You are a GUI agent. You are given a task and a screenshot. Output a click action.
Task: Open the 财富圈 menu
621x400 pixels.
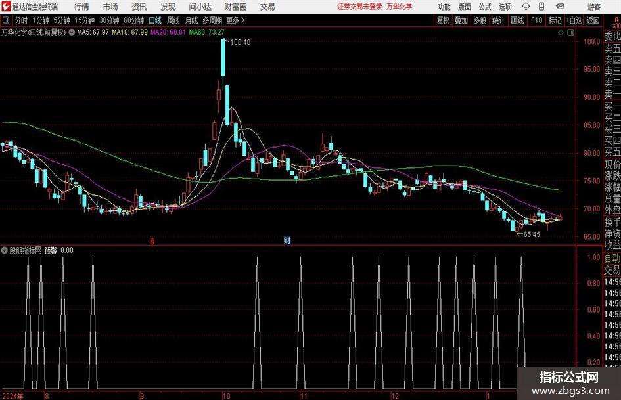point(235,7)
